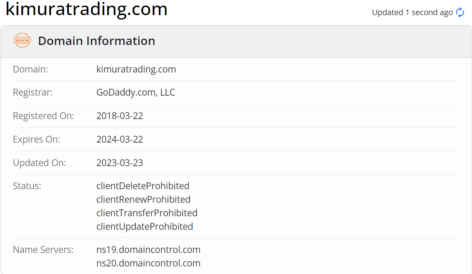
Task: Click the blue refresh arrows icon
Action: pos(460,12)
